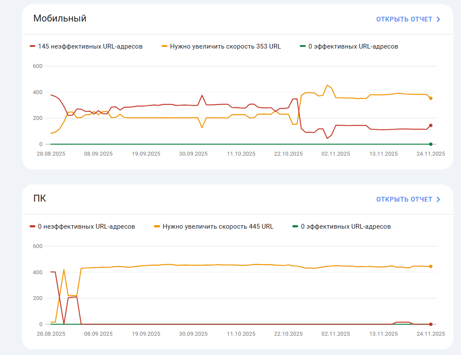Click orange legend swatch in ПК chart

157,226
